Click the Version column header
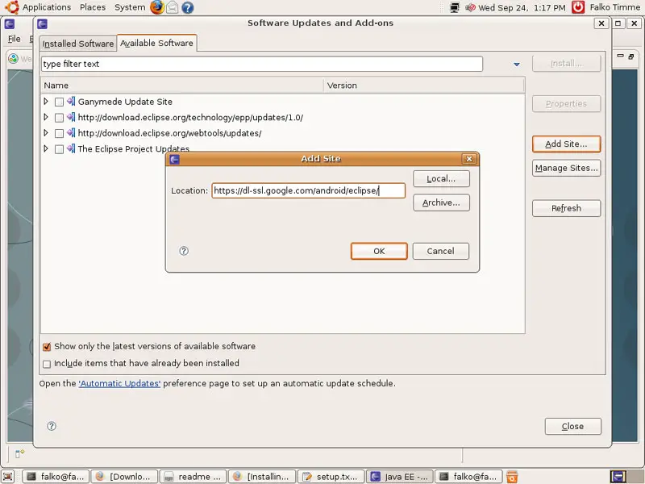 click(424, 86)
